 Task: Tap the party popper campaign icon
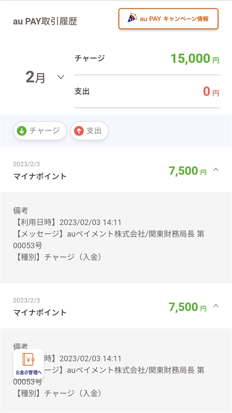132,18
